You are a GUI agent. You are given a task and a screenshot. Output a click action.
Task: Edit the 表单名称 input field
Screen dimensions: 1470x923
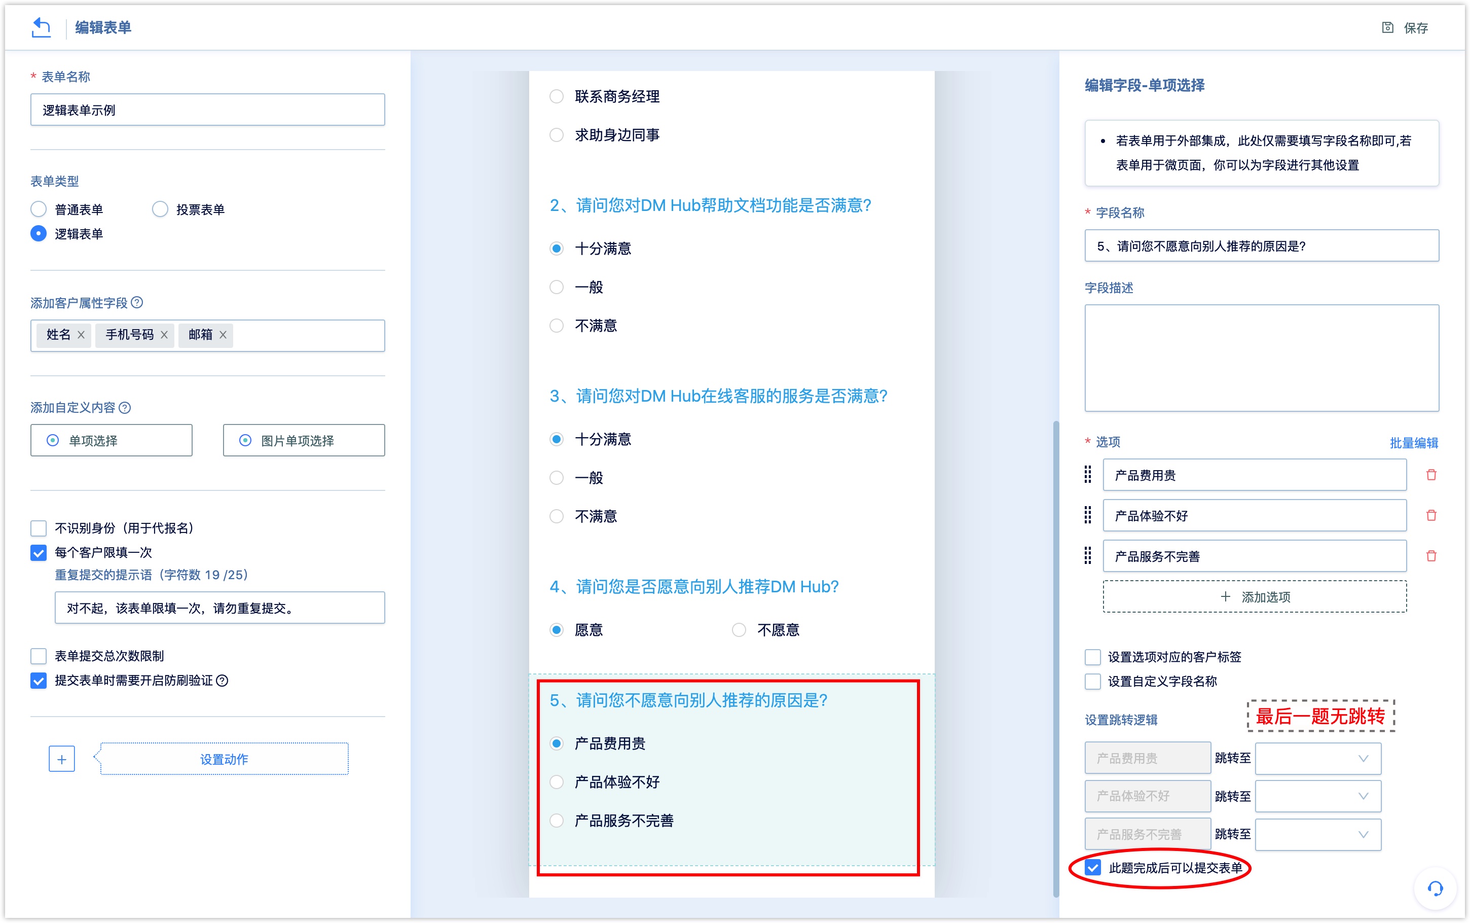pos(207,110)
